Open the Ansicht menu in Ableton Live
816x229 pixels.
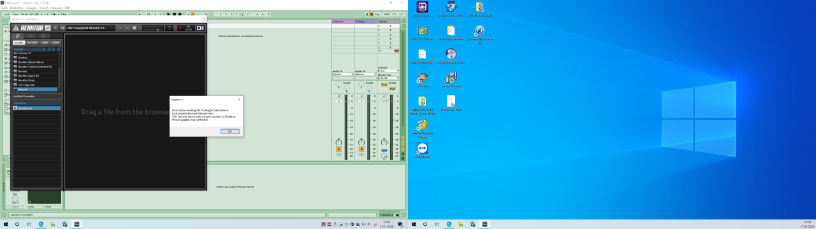(x=44, y=8)
